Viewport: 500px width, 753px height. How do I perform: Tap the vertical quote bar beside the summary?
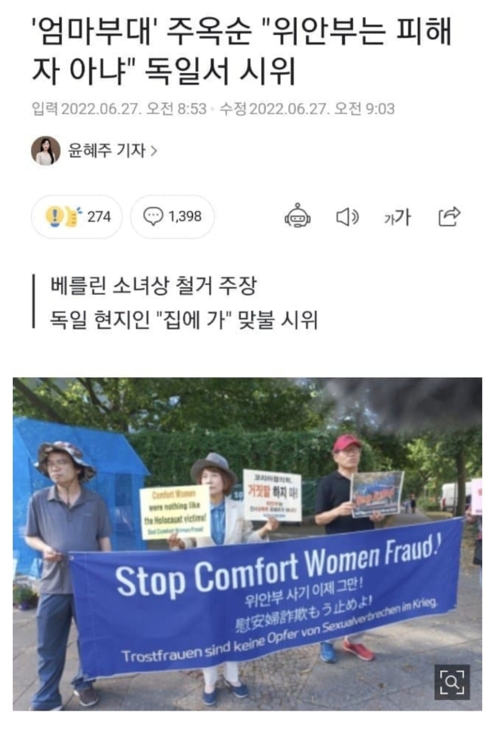(x=34, y=301)
